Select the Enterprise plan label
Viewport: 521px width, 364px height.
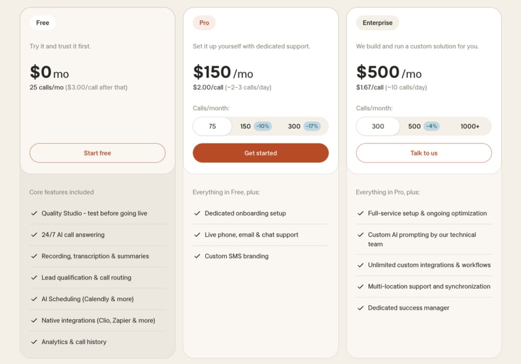(378, 23)
